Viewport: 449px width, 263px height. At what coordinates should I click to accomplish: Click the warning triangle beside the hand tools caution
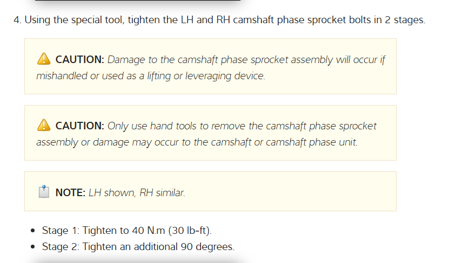(x=44, y=126)
